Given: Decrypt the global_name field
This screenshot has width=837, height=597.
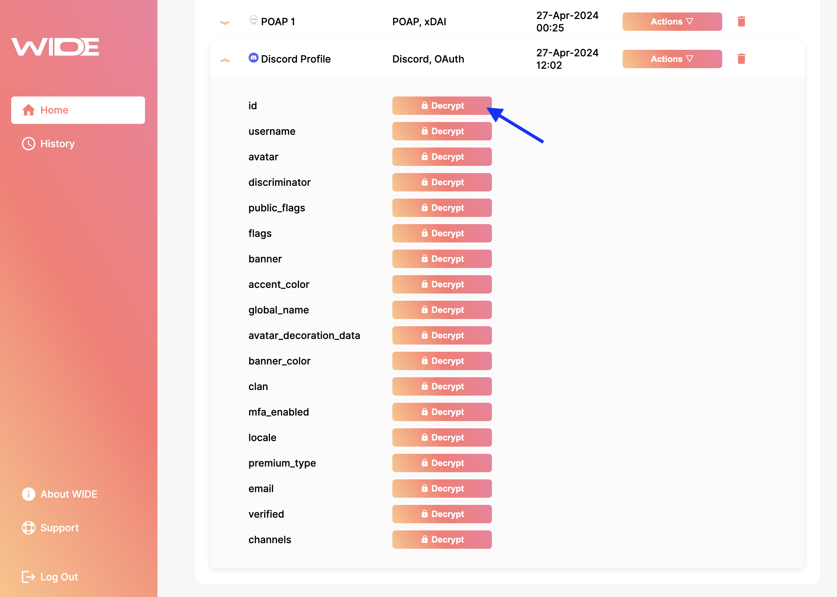Looking at the screenshot, I should (x=442, y=310).
